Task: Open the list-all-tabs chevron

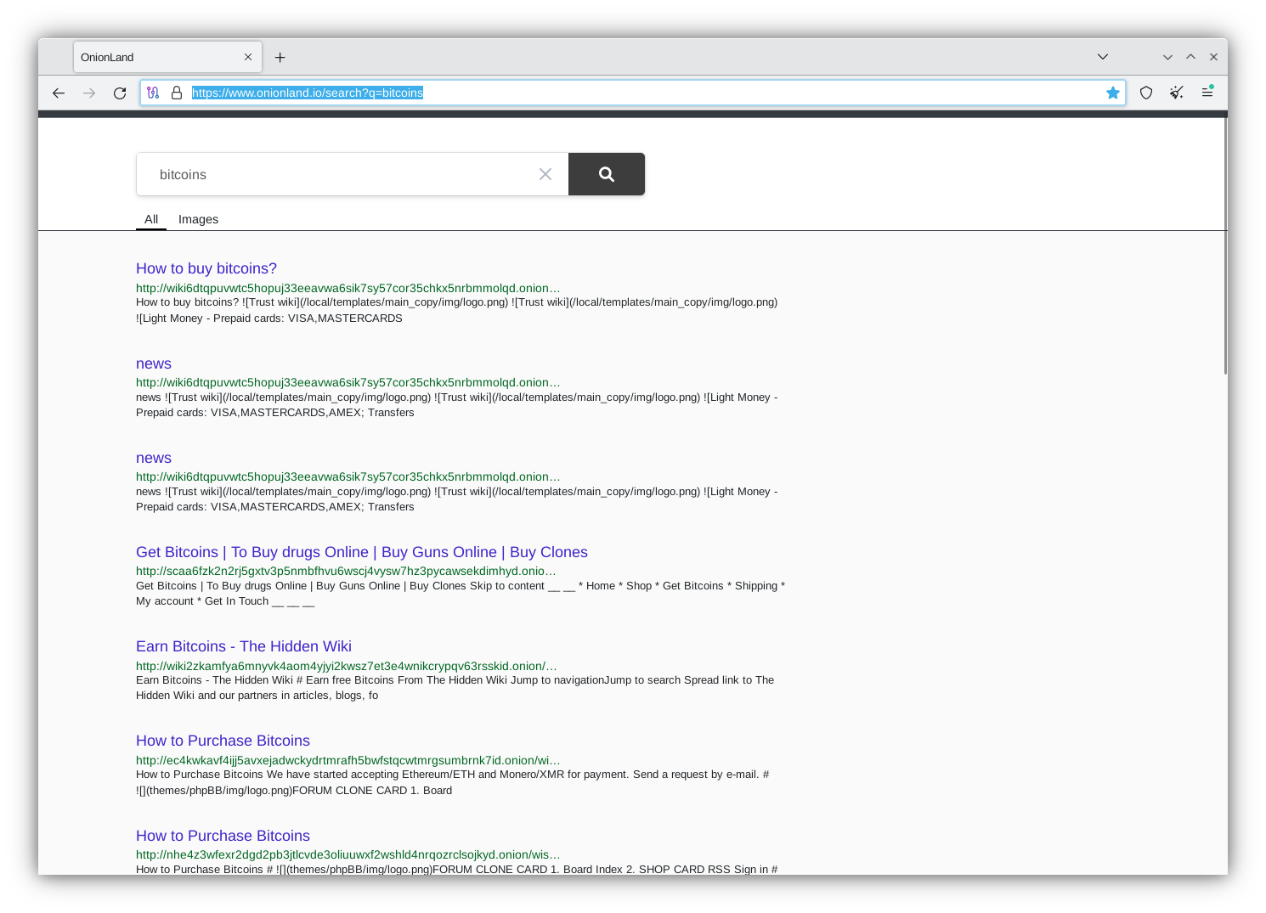Action: [x=1102, y=56]
